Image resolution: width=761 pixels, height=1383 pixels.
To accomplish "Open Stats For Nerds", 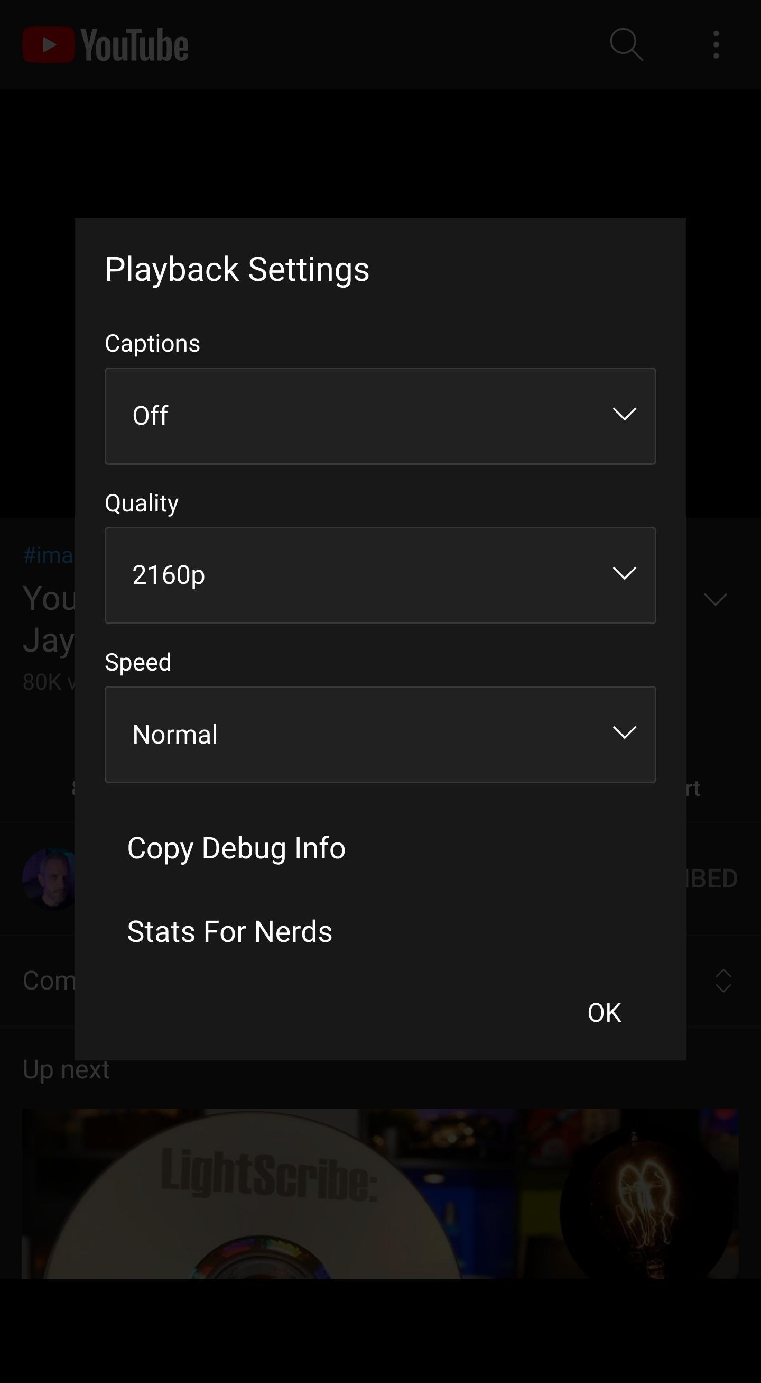I will click(x=229, y=931).
